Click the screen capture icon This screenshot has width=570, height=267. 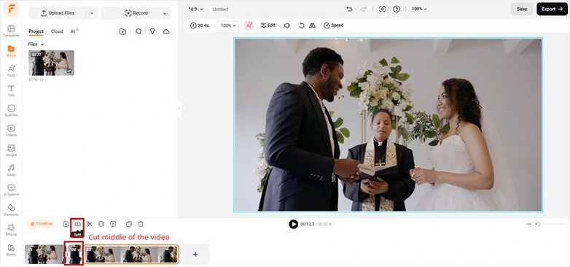pos(382,9)
